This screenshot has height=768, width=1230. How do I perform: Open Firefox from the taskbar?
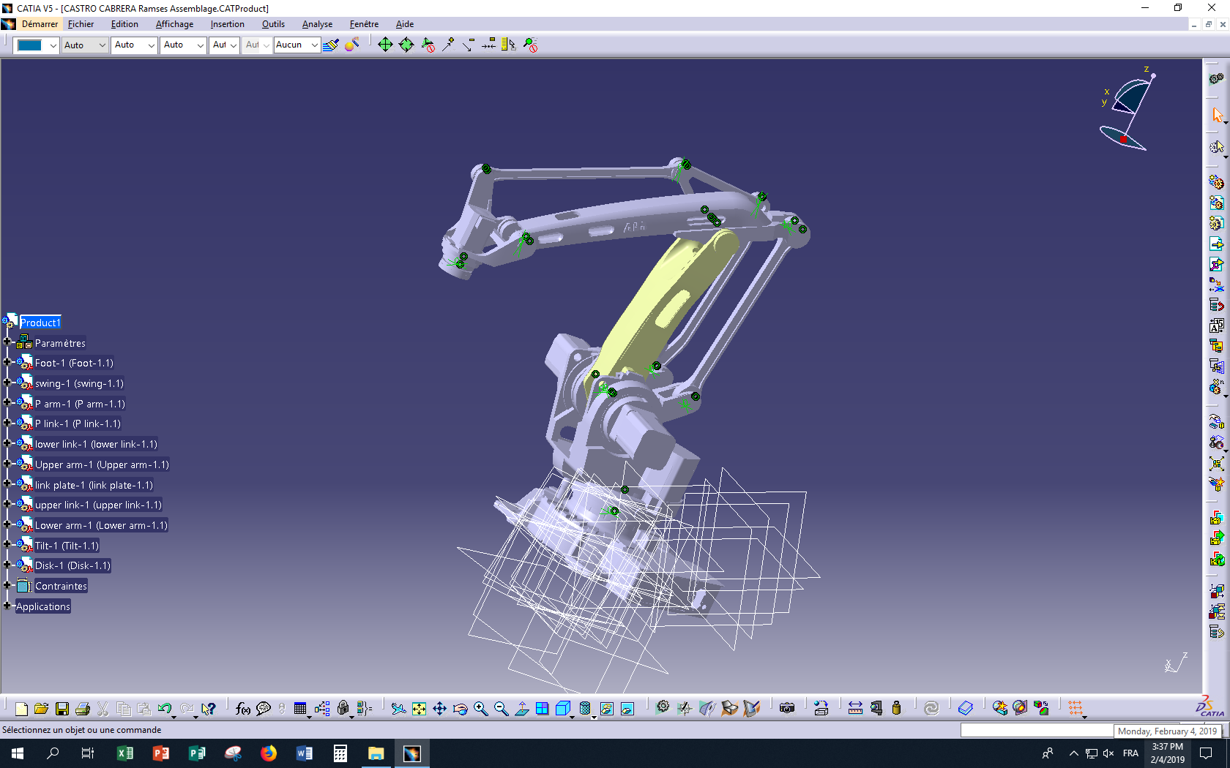[269, 753]
